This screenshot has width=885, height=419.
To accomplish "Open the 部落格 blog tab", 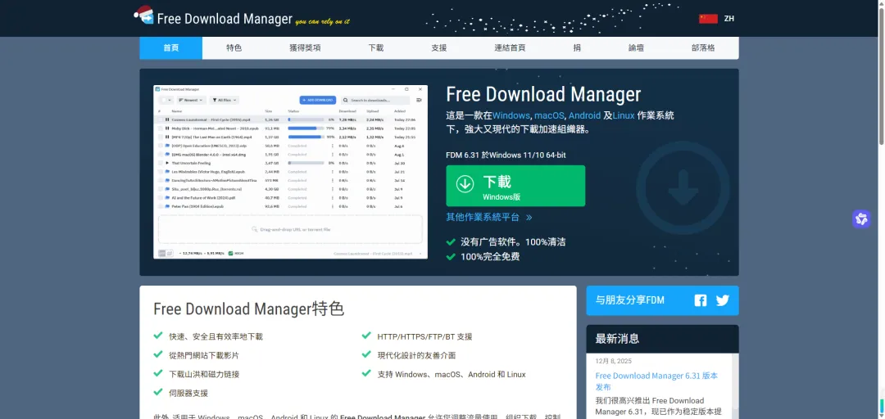I will pyautogui.click(x=703, y=48).
